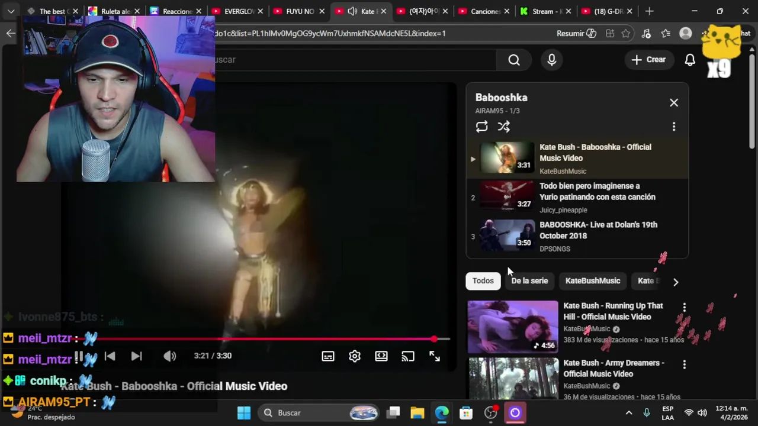Image resolution: width=758 pixels, height=426 pixels.
Task: Open a new browser tab
Action: pyautogui.click(x=650, y=11)
